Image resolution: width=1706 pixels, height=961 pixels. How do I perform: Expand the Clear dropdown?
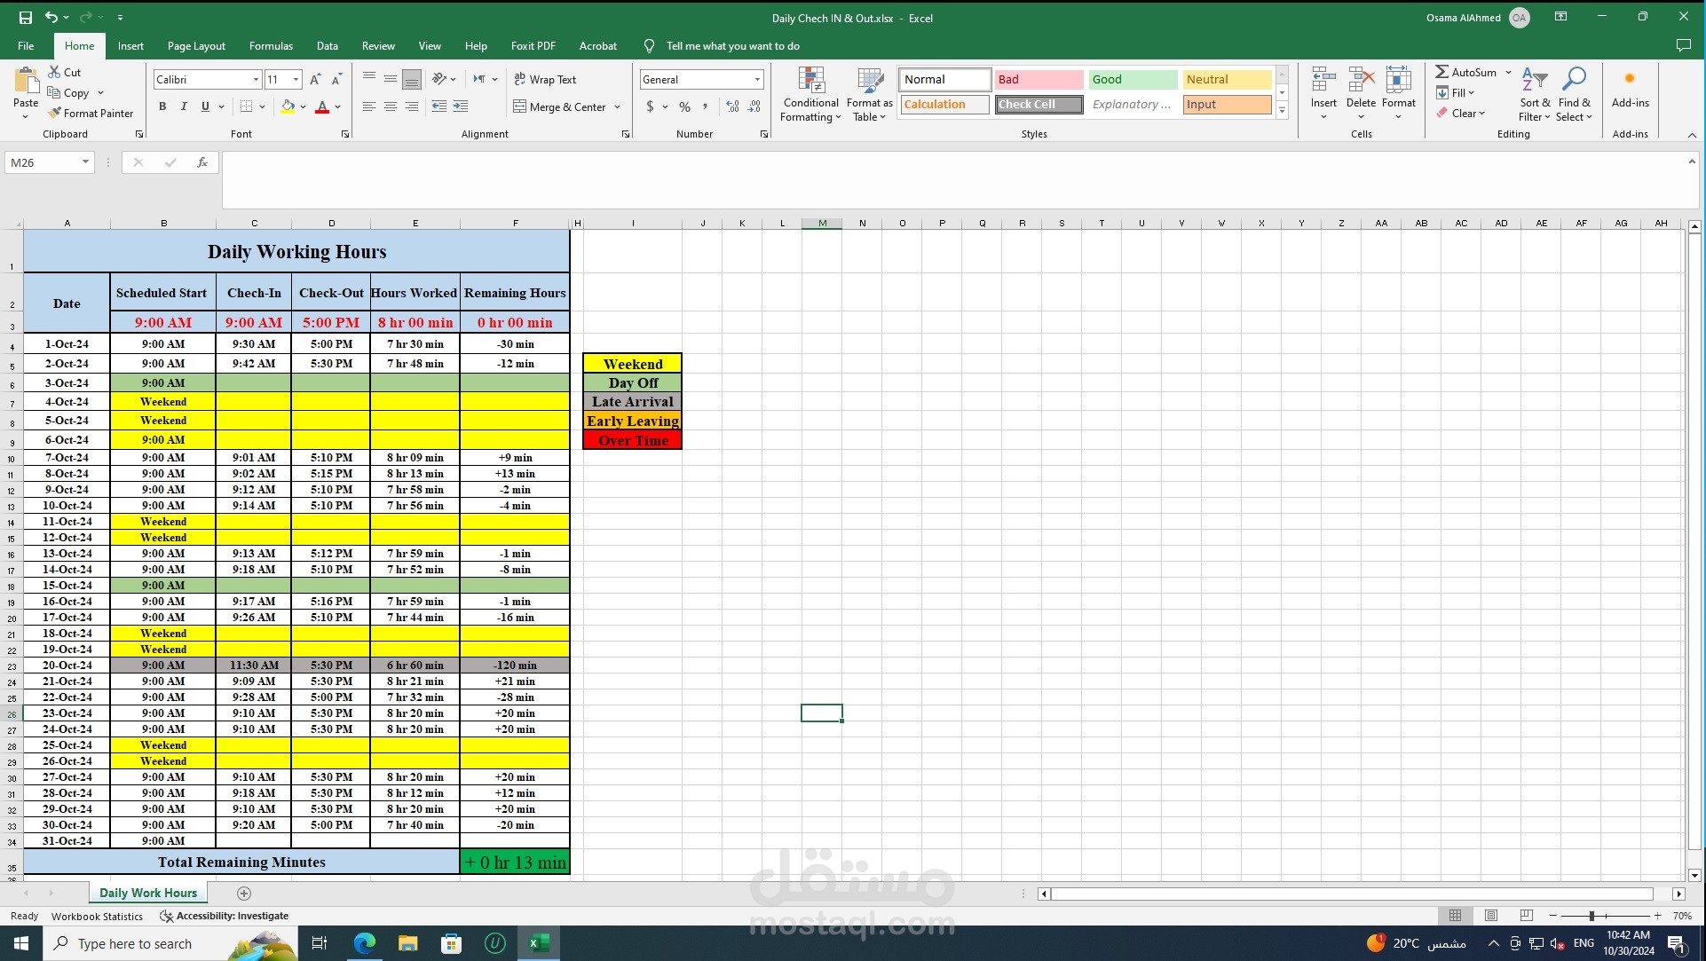pos(1481,113)
